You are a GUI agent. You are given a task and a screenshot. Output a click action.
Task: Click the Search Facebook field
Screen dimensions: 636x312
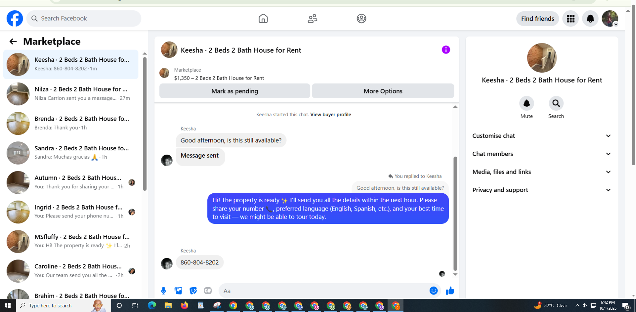(x=84, y=19)
